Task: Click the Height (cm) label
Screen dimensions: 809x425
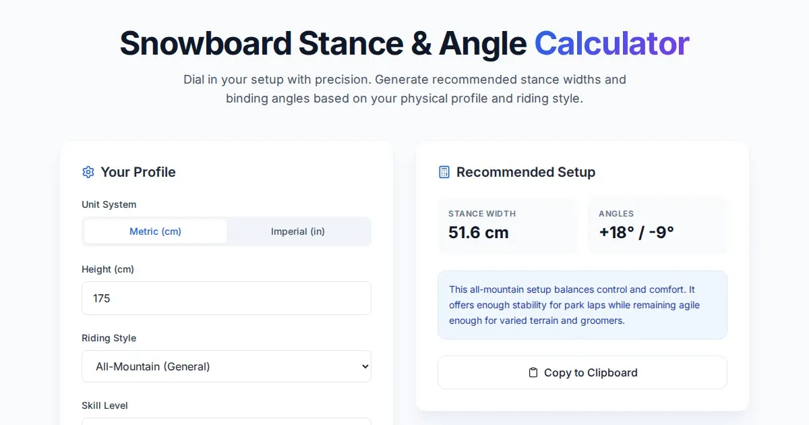Action: coord(108,269)
